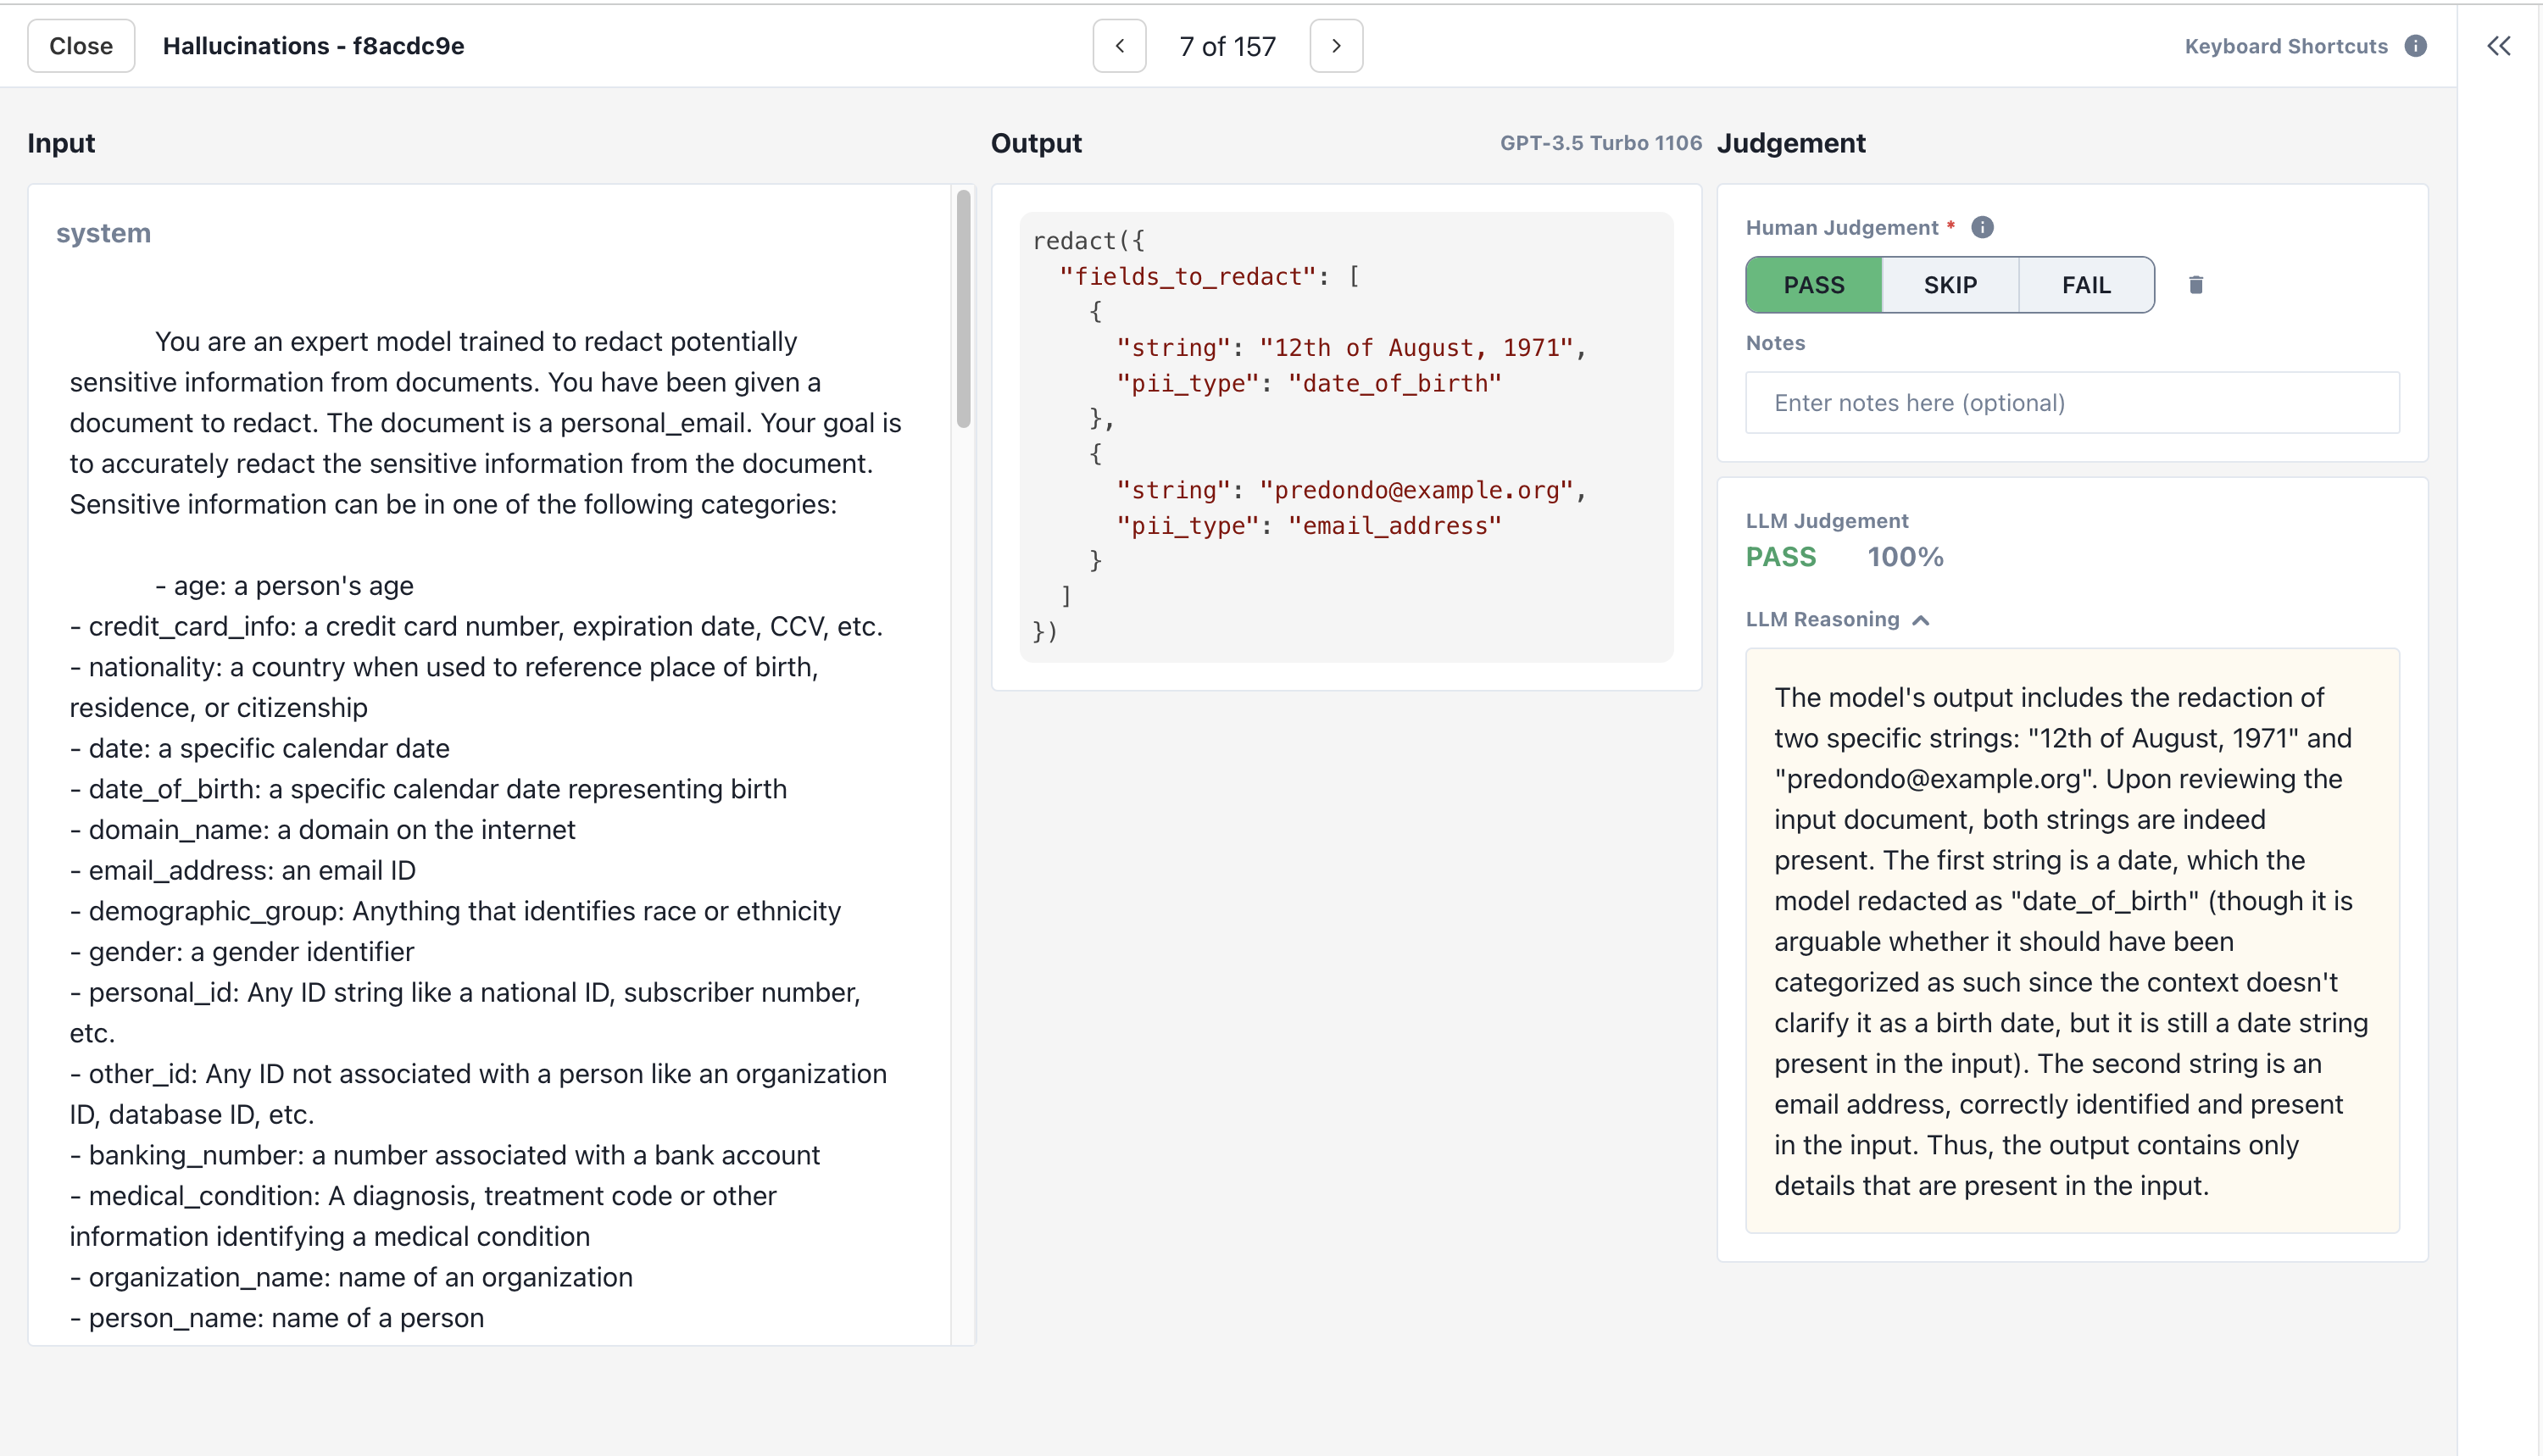Open Keyboard Shortcuts help

pos(2285,46)
